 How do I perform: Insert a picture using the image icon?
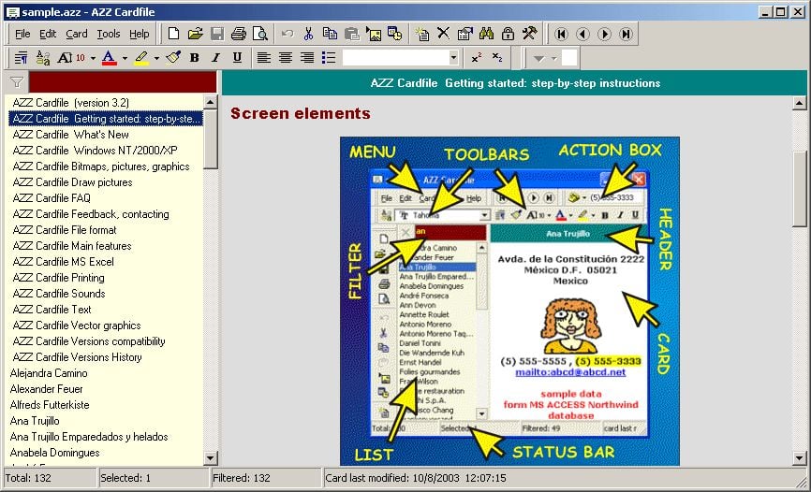(x=374, y=34)
